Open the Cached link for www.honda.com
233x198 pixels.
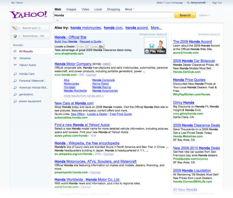pos(91,75)
